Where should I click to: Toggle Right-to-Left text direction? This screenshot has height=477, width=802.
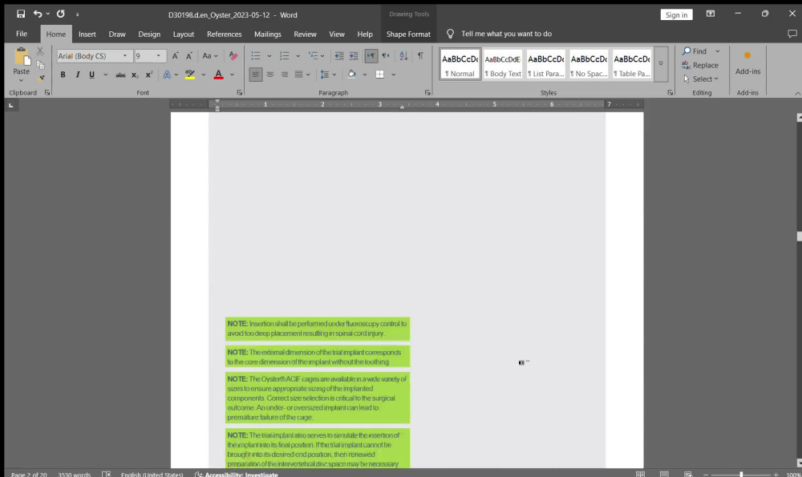386,56
